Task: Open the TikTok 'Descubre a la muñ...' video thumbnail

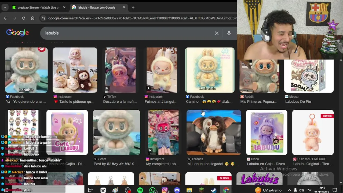Action: (x=120, y=70)
